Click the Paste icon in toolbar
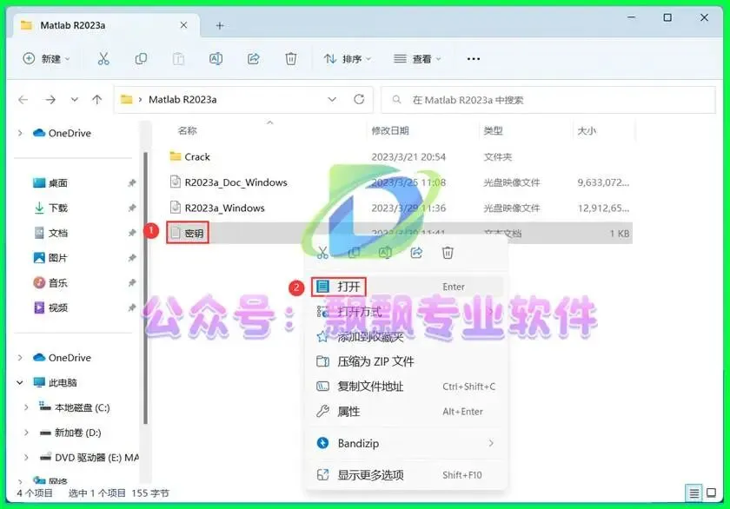Viewport: 730px width, 509px height. 178,58
